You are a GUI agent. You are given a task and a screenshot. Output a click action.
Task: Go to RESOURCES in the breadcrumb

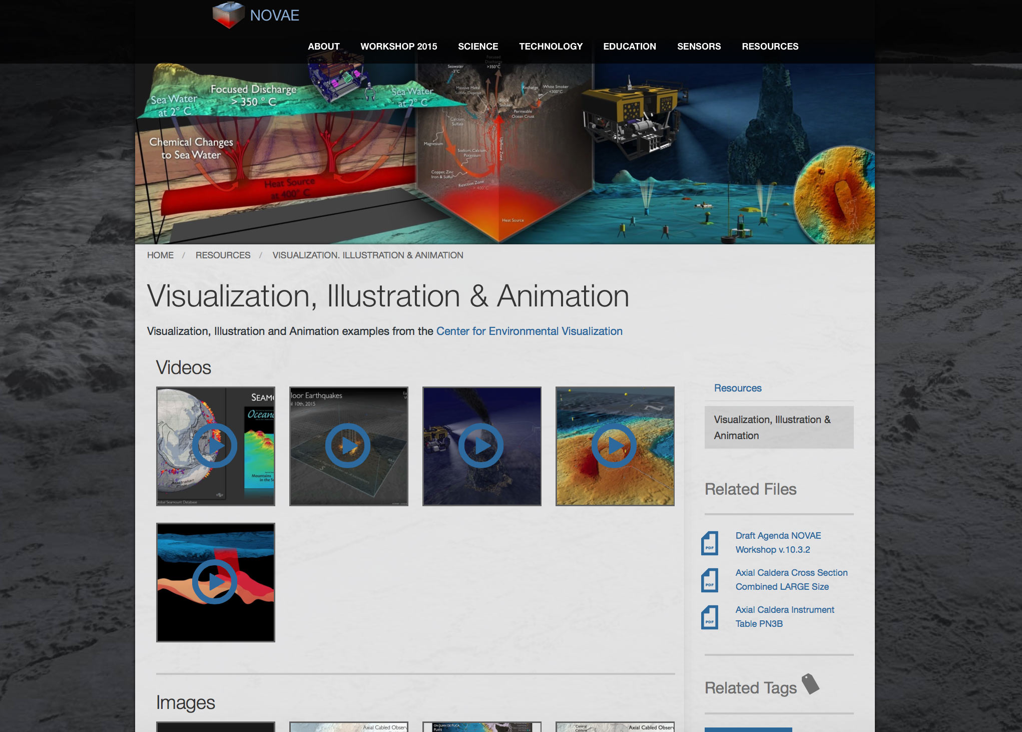(x=223, y=255)
